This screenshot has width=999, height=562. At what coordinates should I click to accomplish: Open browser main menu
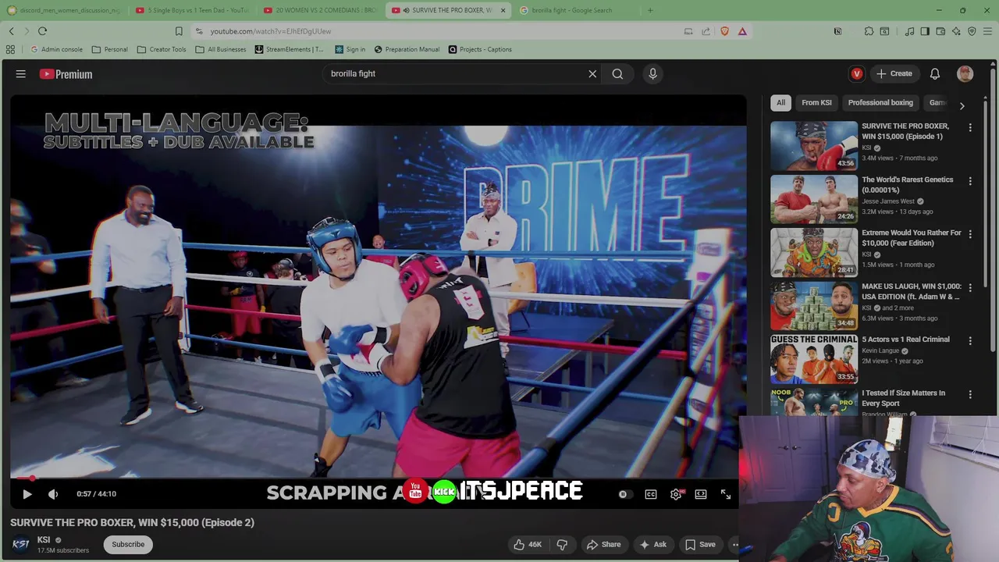987,31
